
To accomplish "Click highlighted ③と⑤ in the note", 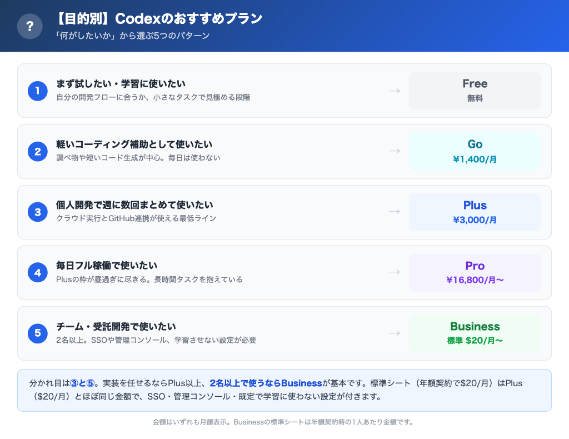I will pos(82,383).
